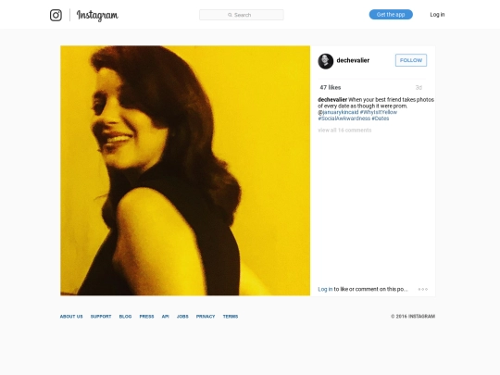Open the #SocialAwkwardness hashtag

[344, 119]
